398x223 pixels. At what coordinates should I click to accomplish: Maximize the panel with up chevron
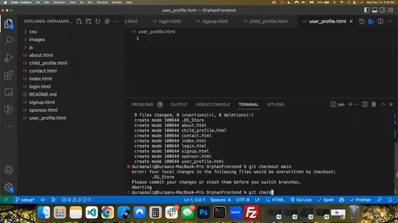pyautogui.click(x=383, y=105)
